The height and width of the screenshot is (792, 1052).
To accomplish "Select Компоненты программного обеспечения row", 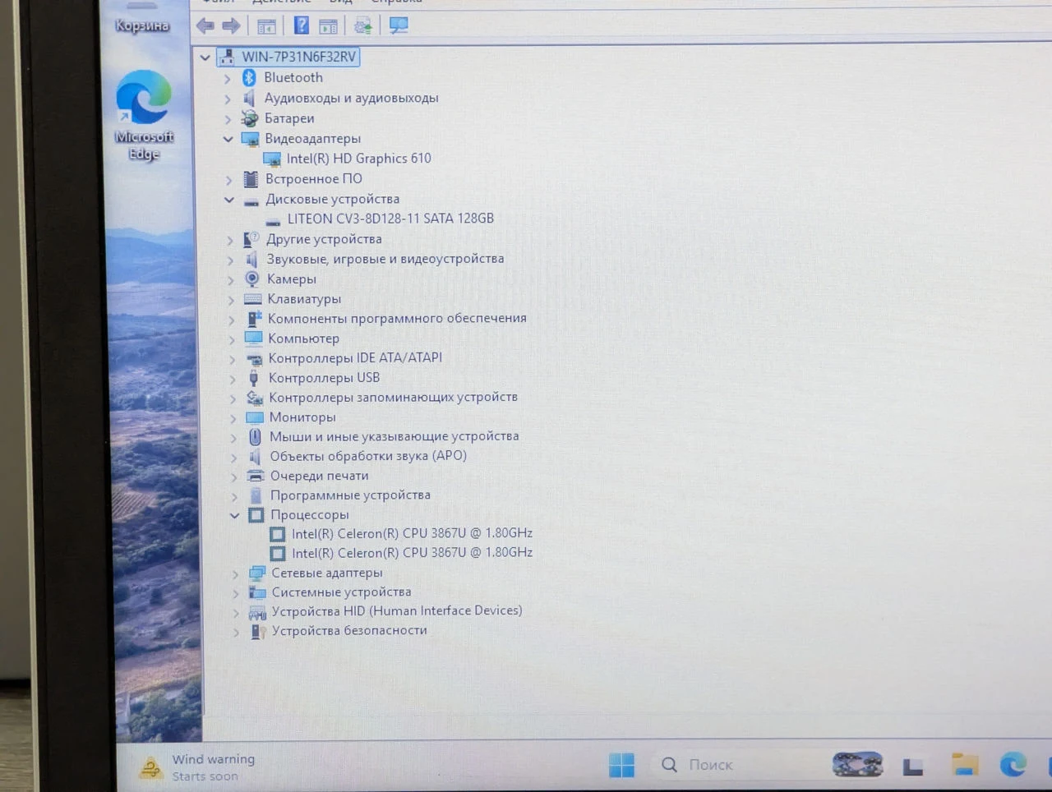I will coord(397,318).
